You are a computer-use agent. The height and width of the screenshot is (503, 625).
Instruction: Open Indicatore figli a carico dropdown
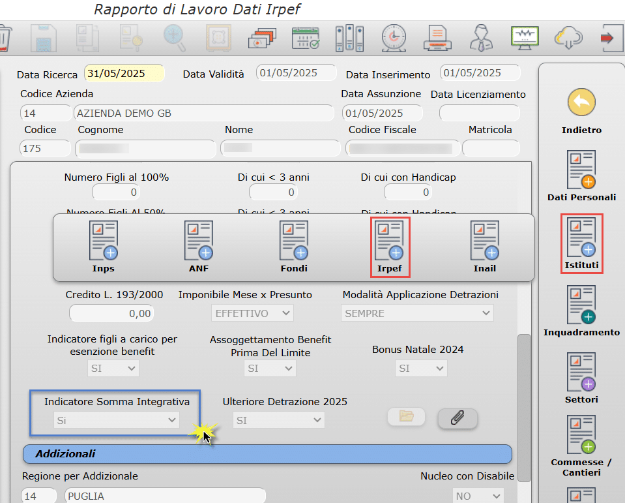[x=113, y=368]
